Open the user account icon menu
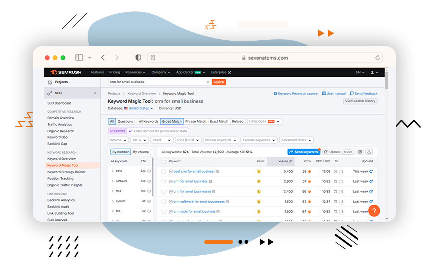 tap(374, 72)
